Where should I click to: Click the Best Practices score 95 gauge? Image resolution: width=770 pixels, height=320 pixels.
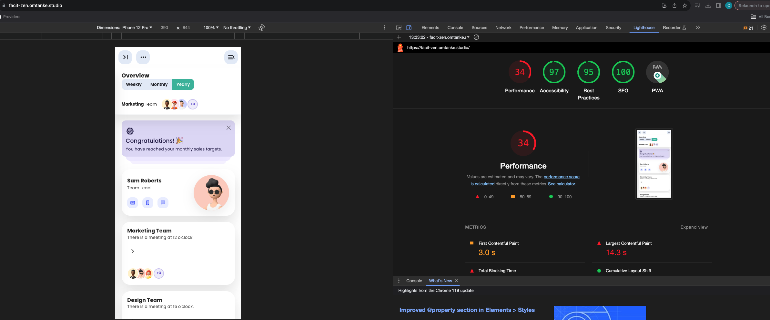pos(589,72)
